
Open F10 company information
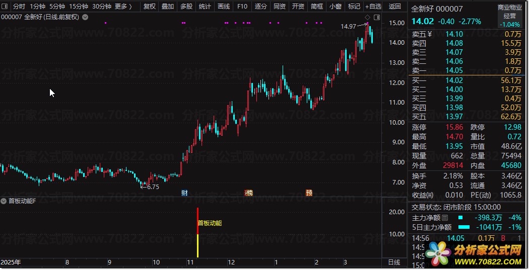(x=242, y=7)
